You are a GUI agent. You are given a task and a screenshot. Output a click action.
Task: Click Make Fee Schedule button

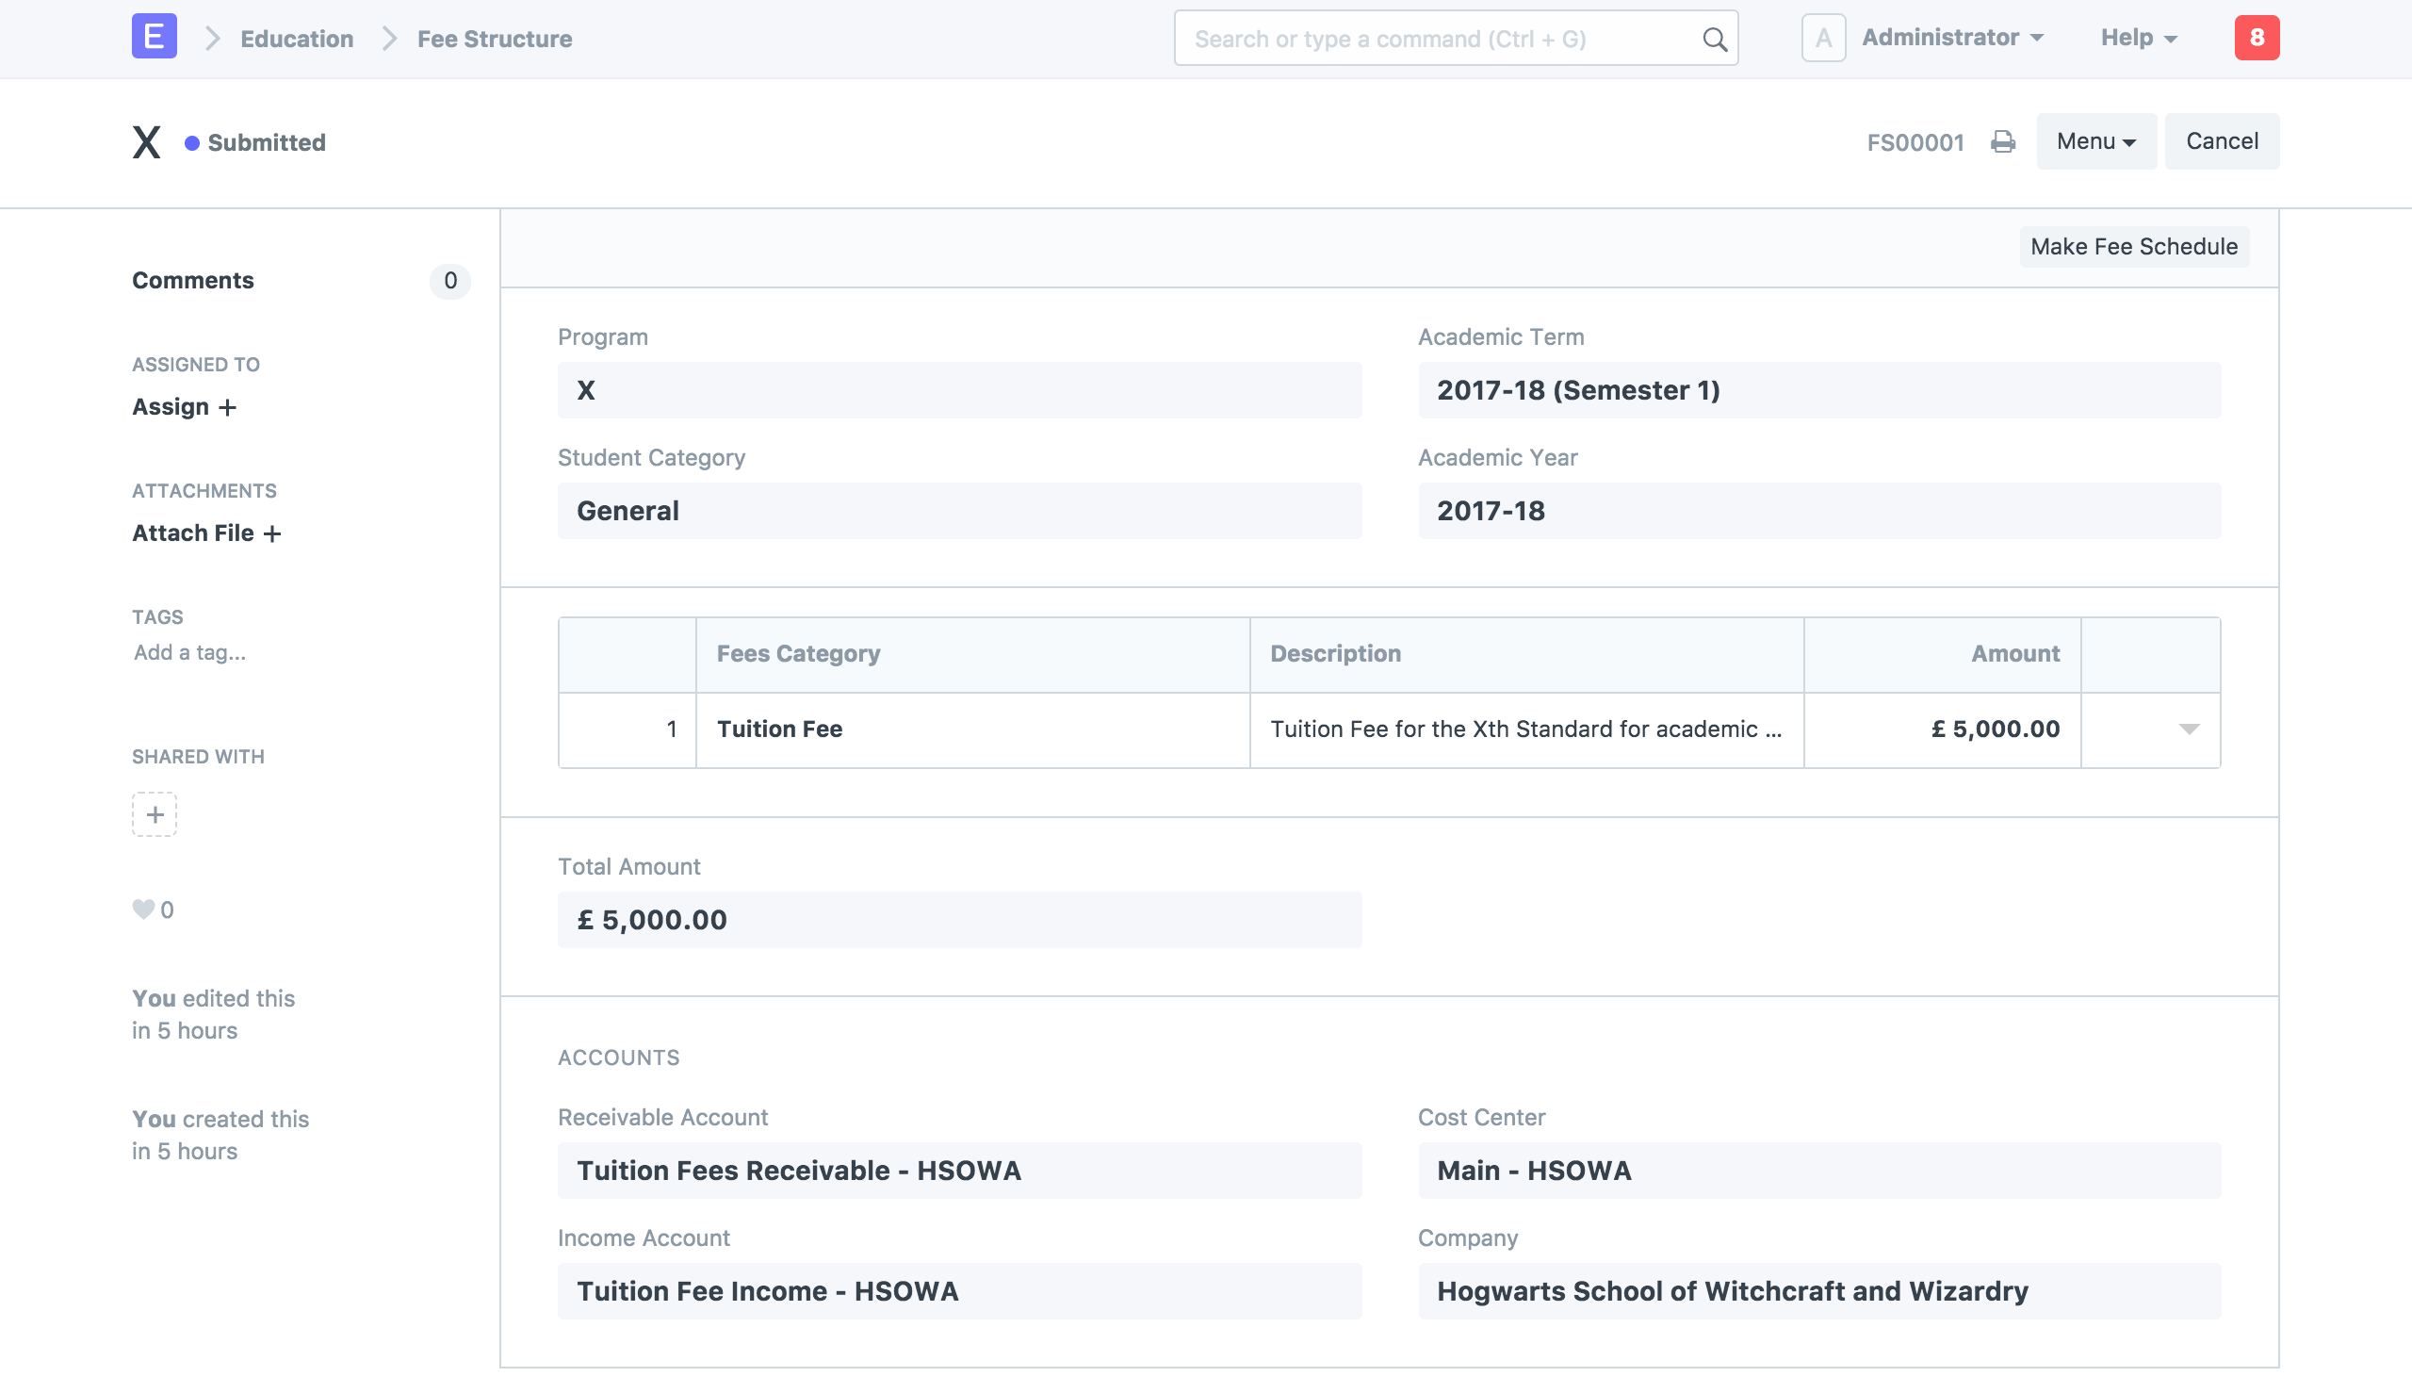pos(2133,247)
